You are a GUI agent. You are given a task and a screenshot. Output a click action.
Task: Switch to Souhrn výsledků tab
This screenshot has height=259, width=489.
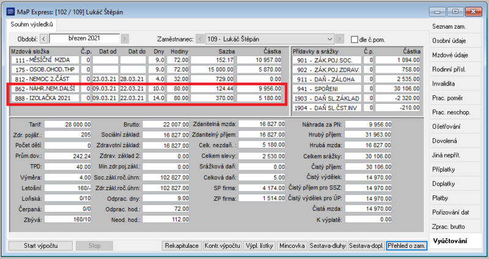pos(32,24)
